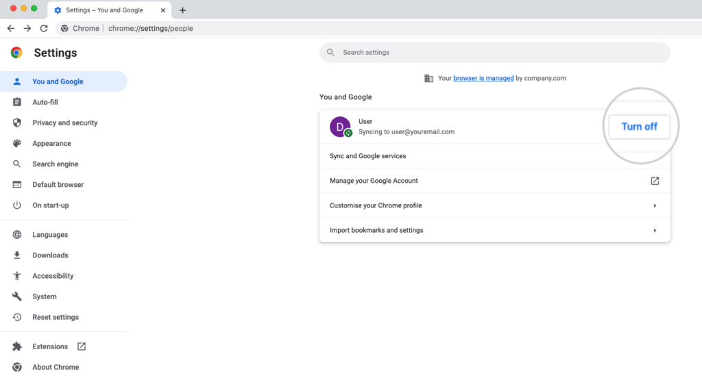Click the Auto-fill clipboard icon
This screenshot has height=382, width=702.
tap(16, 102)
